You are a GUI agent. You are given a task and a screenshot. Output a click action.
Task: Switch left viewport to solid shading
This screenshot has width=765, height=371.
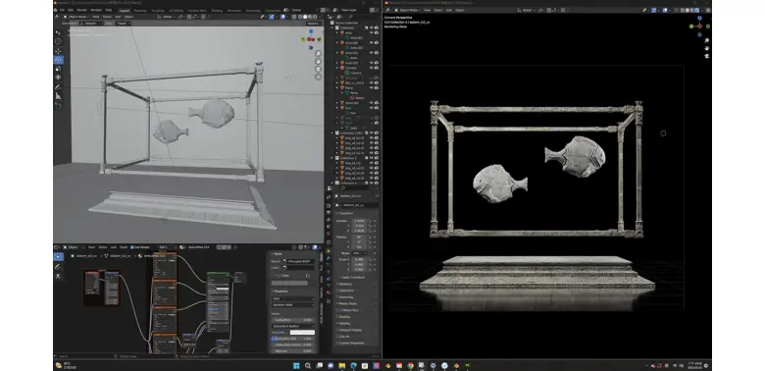pos(305,17)
